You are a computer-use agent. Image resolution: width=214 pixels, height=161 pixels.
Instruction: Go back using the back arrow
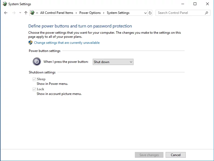point(6,13)
